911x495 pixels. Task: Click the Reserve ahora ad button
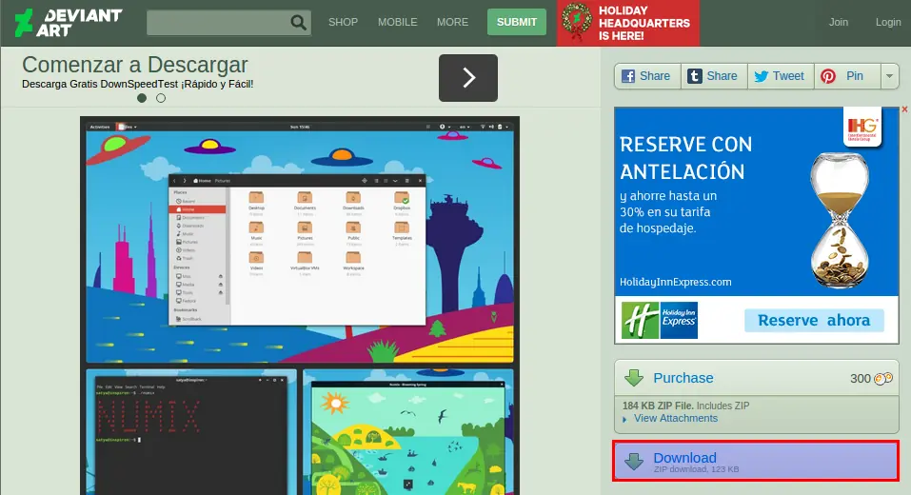(814, 320)
